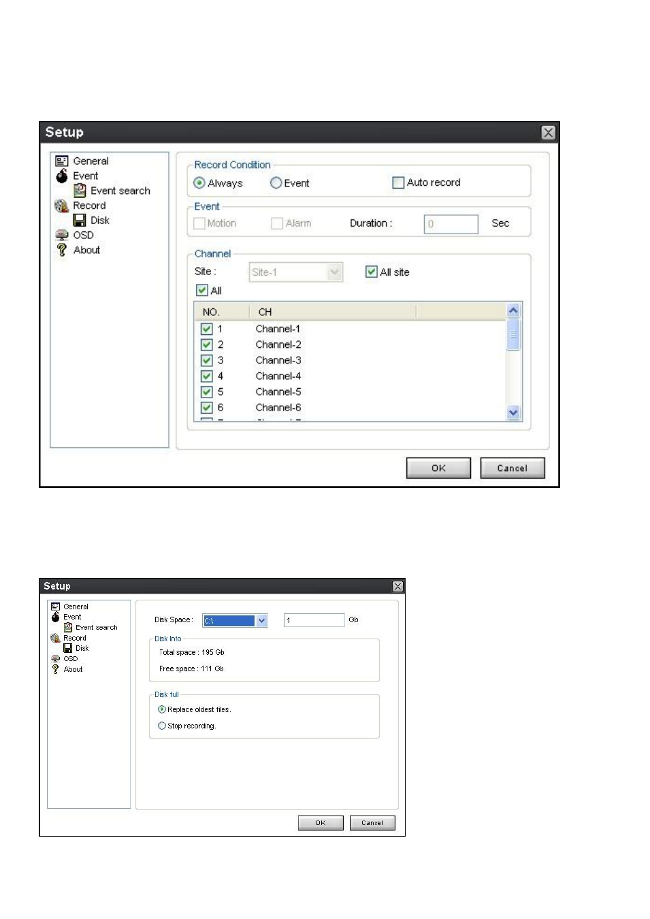Open General tree item in upper window
This screenshot has height=919, width=650.
click(91, 161)
